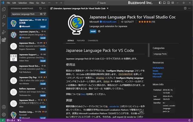Install the Japanese Language Pack from details page
Image resolution: width=193 pixels, height=122 pixels.
click(x=93, y=31)
